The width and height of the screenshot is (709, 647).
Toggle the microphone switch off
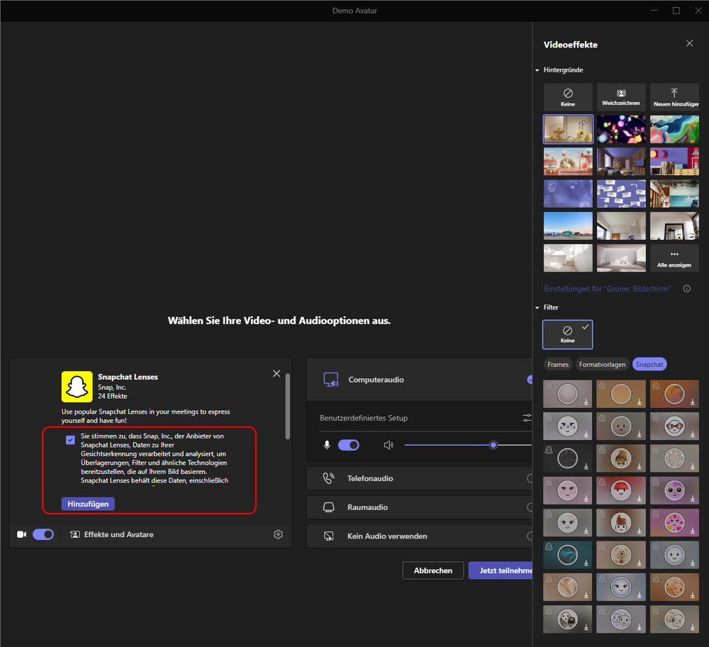point(349,446)
